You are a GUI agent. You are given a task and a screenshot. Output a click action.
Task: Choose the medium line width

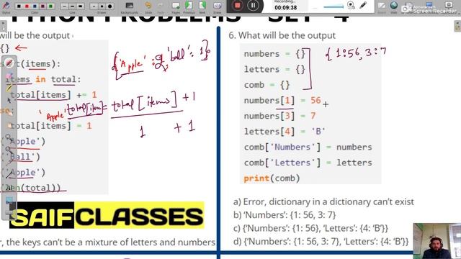73,6
